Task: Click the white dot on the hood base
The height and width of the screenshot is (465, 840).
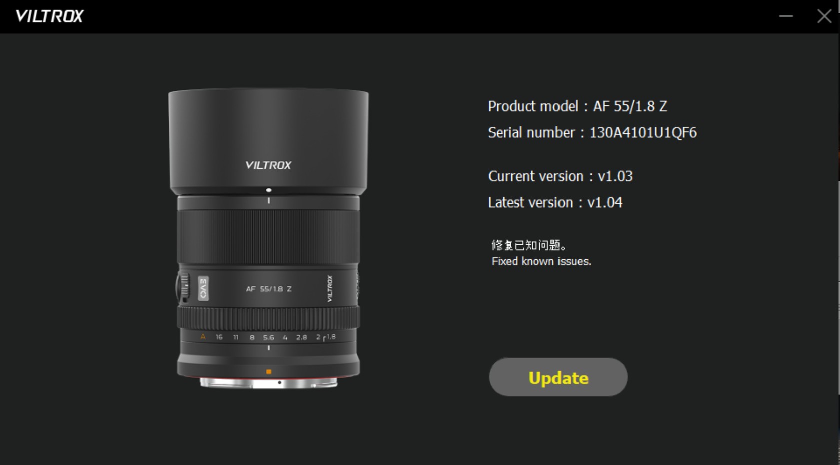Action: (268, 190)
